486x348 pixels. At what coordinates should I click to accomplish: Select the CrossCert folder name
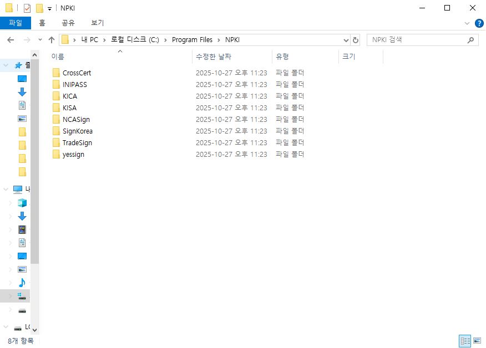tap(77, 73)
